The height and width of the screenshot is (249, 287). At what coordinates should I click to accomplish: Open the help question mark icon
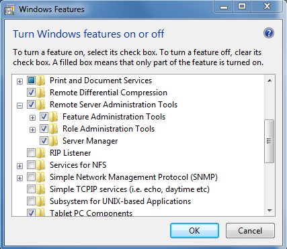[x=269, y=33]
